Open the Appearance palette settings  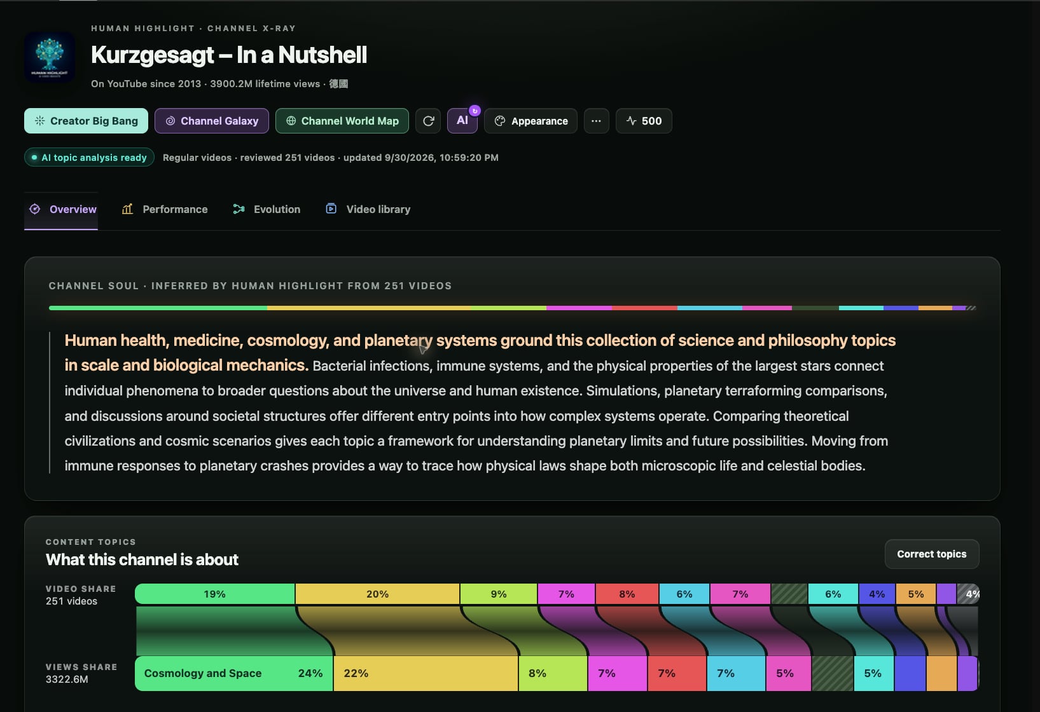(530, 121)
